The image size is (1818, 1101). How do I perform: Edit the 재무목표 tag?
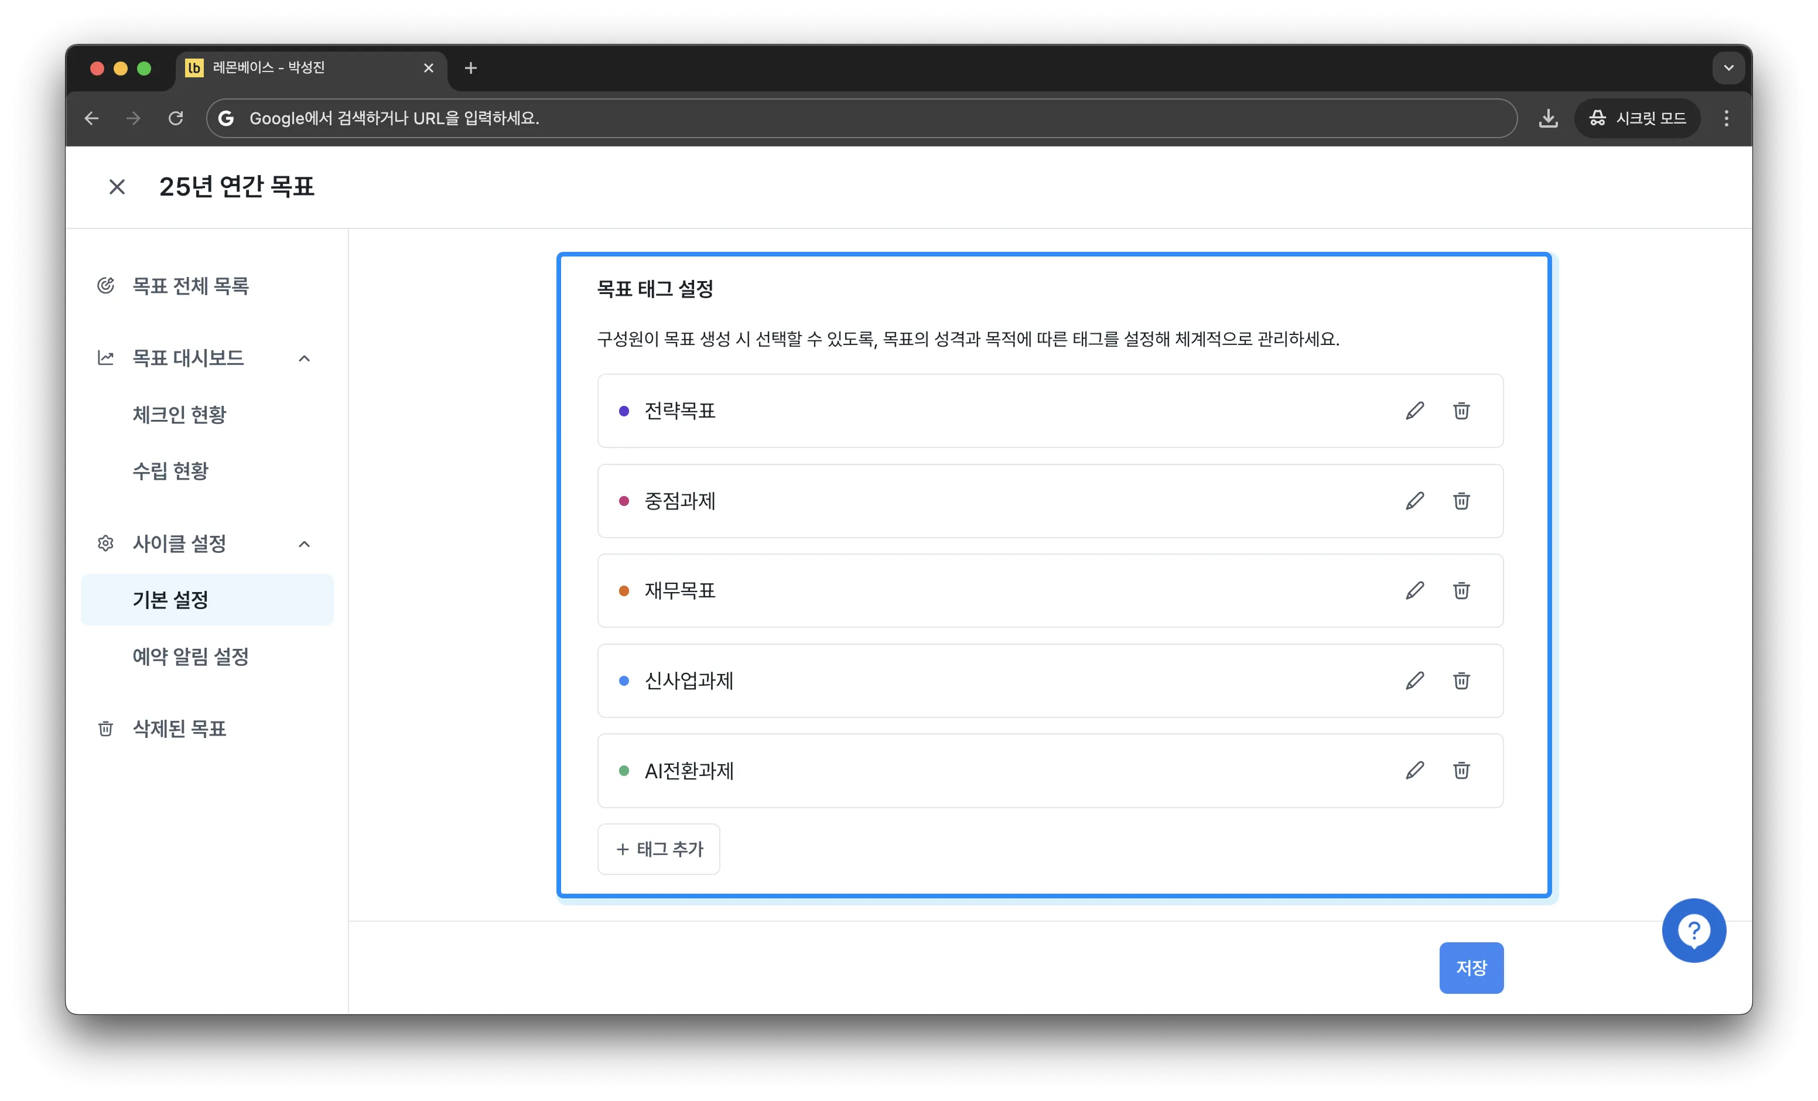pyautogui.click(x=1414, y=590)
